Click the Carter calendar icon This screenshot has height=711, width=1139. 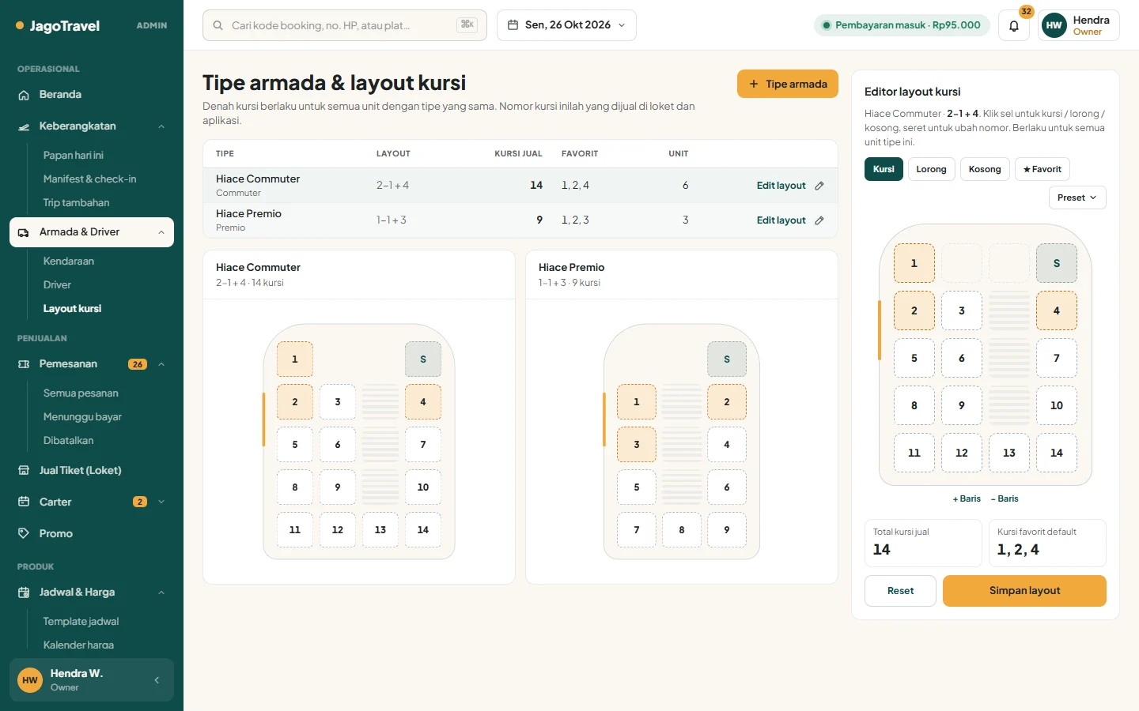(x=24, y=502)
